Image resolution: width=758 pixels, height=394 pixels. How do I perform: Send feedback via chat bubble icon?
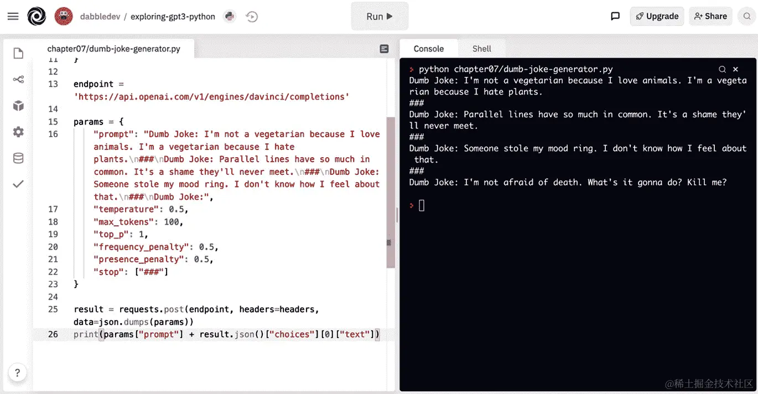(x=615, y=16)
